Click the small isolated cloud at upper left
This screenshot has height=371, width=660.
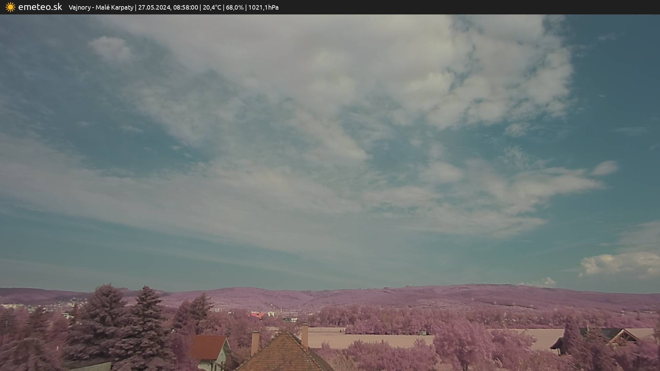point(112,48)
